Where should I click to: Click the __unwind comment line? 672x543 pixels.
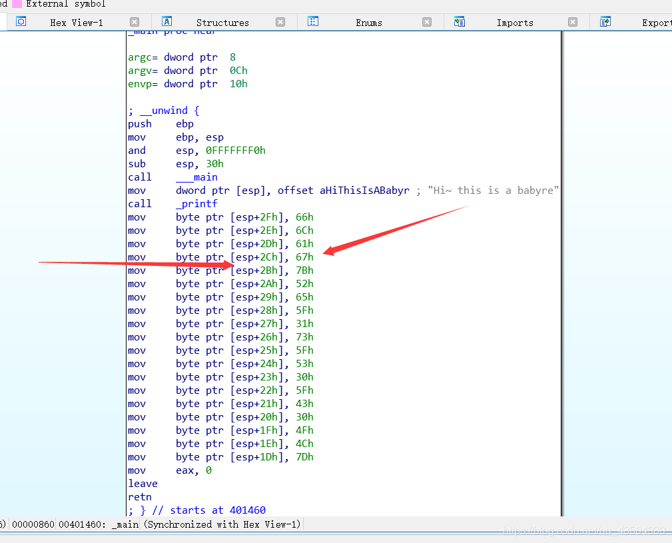[164, 111]
